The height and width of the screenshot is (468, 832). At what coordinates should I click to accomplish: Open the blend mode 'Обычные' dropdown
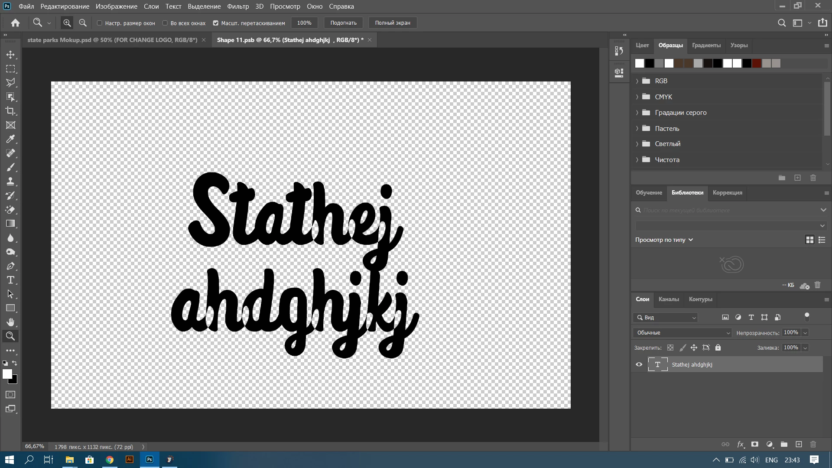click(x=682, y=332)
